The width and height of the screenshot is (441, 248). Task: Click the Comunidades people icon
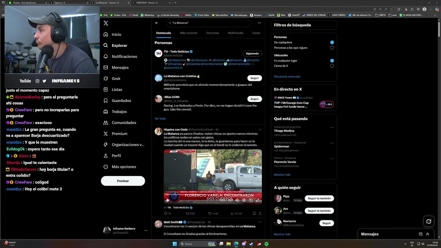tap(106, 123)
